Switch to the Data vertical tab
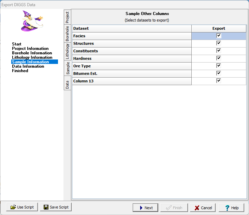 coord(68,84)
